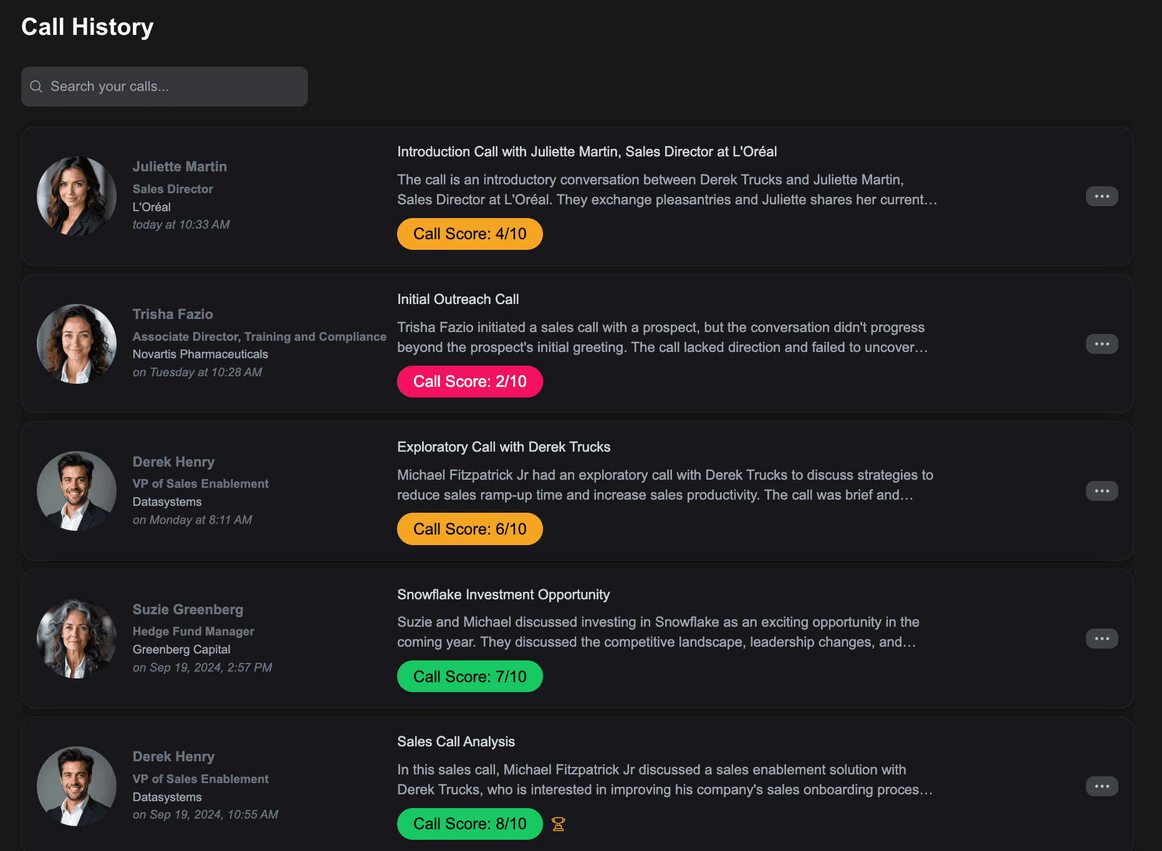Viewport: 1162px width, 851px height.
Task: Click the Exploratory Call with Derek Trucks heading
Action: [504, 447]
